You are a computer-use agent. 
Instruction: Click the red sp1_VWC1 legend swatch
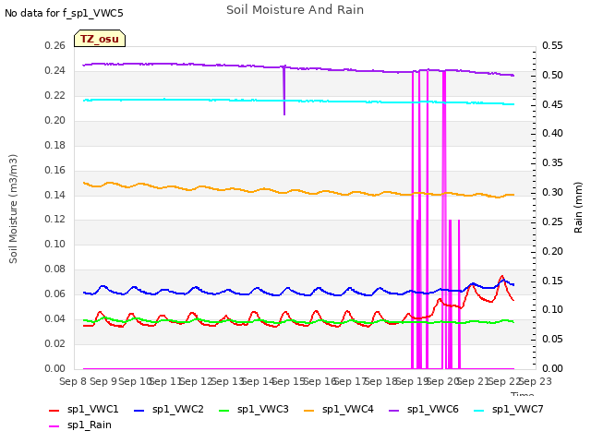(54, 410)
